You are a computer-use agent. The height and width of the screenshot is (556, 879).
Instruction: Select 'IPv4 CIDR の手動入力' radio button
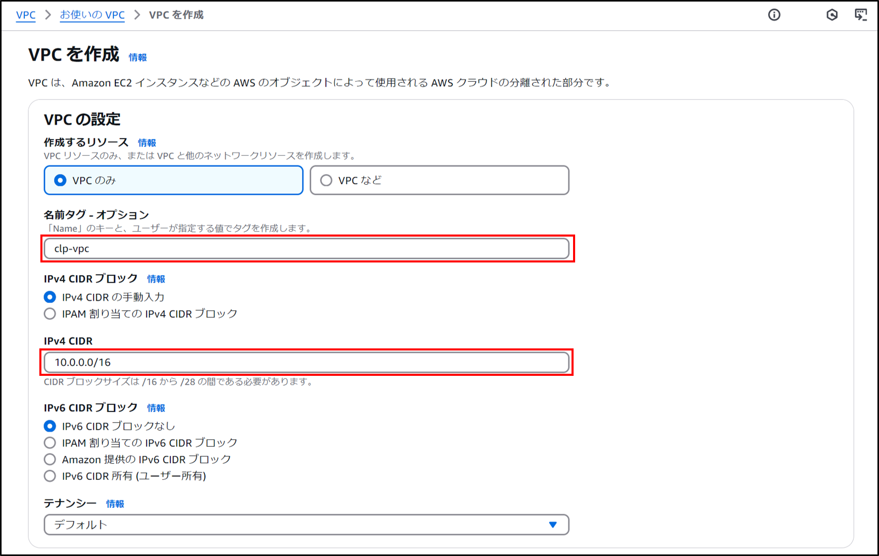coord(50,297)
